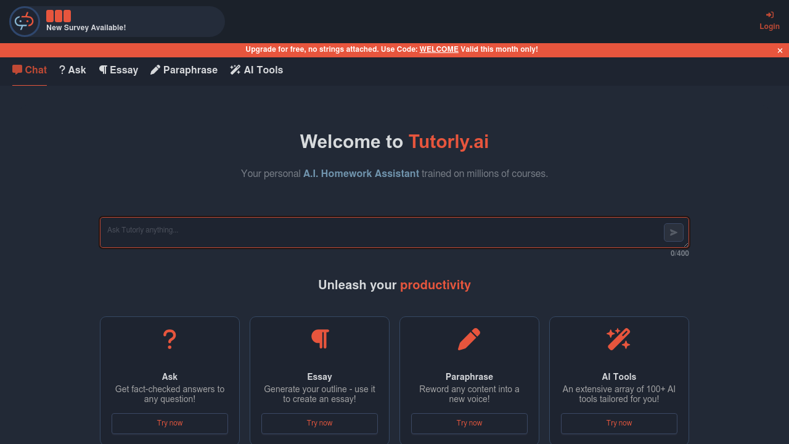Open the WELCOME promo code link

(x=439, y=49)
